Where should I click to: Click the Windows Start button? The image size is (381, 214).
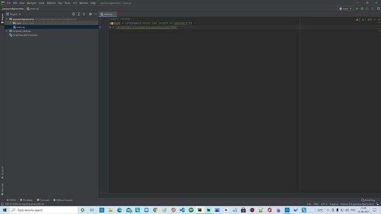(x=5, y=210)
